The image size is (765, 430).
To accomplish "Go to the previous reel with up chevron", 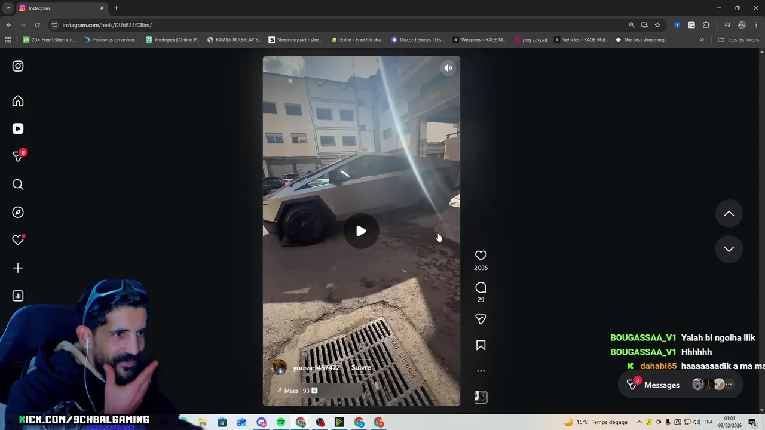I will [x=729, y=214].
